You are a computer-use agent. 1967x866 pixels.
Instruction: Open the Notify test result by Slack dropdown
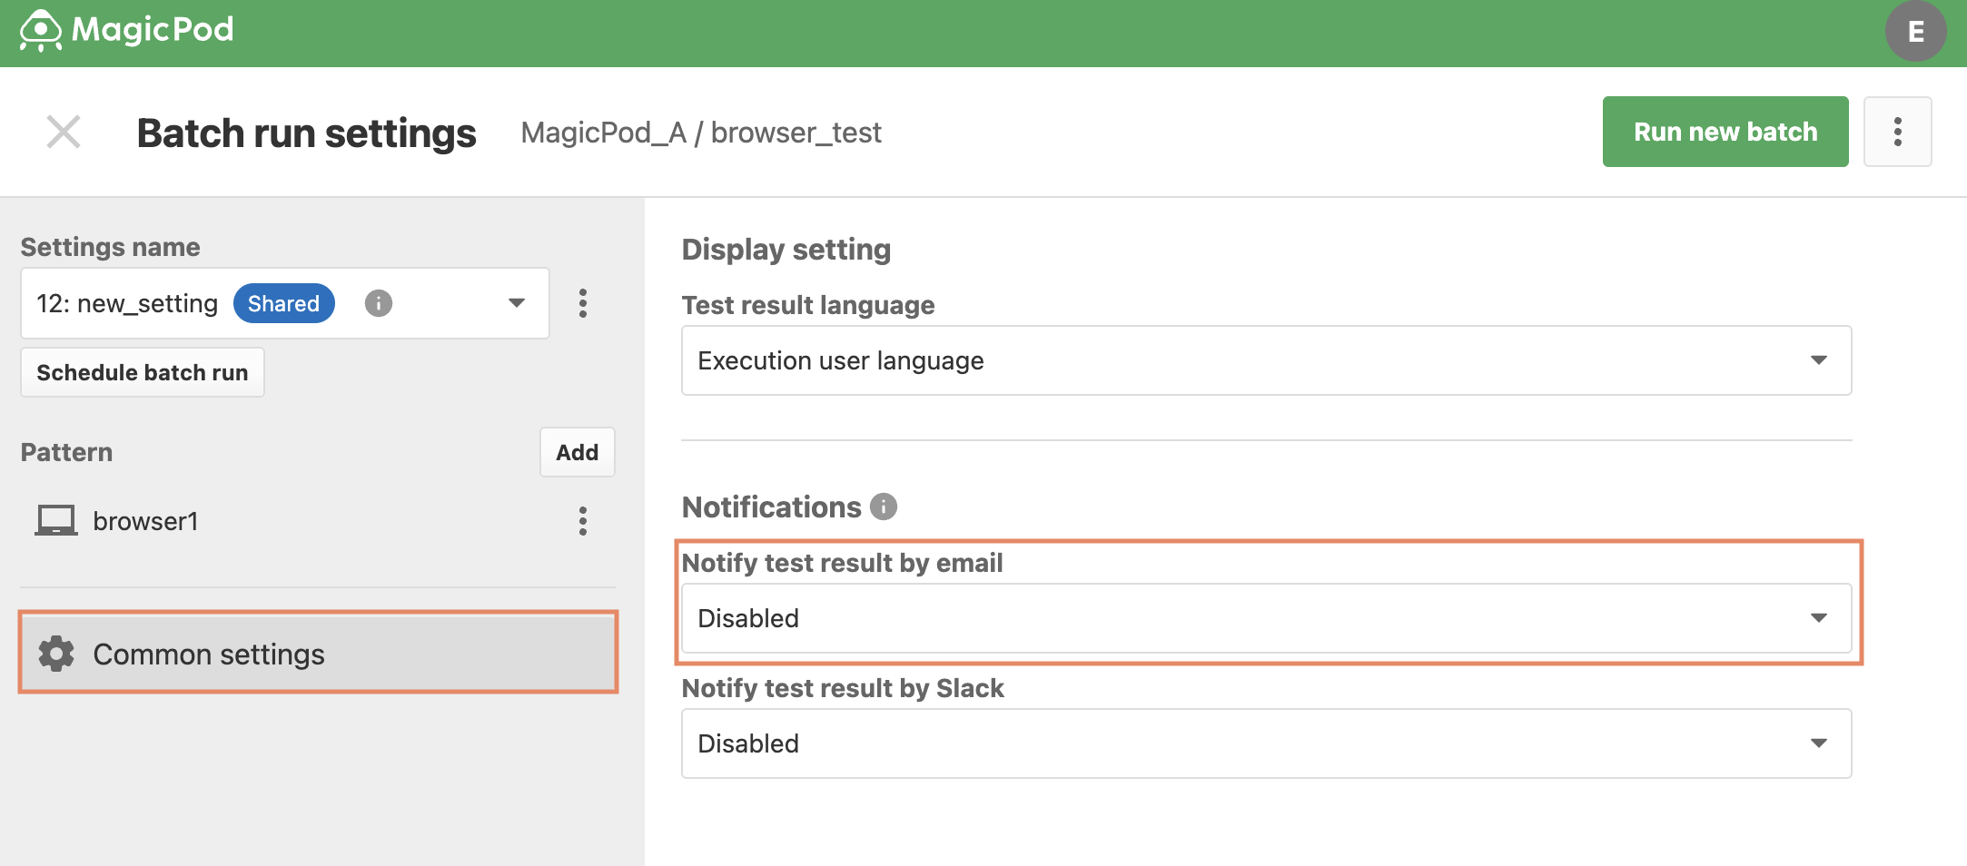pyautogui.click(x=1266, y=743)
